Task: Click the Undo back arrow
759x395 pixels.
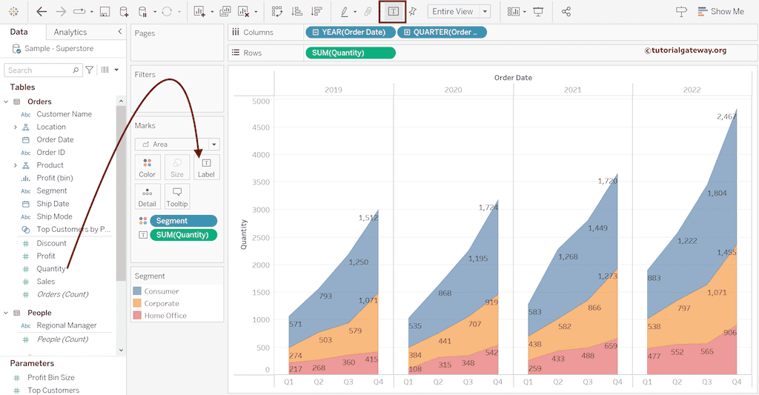Action: [42, 11]
